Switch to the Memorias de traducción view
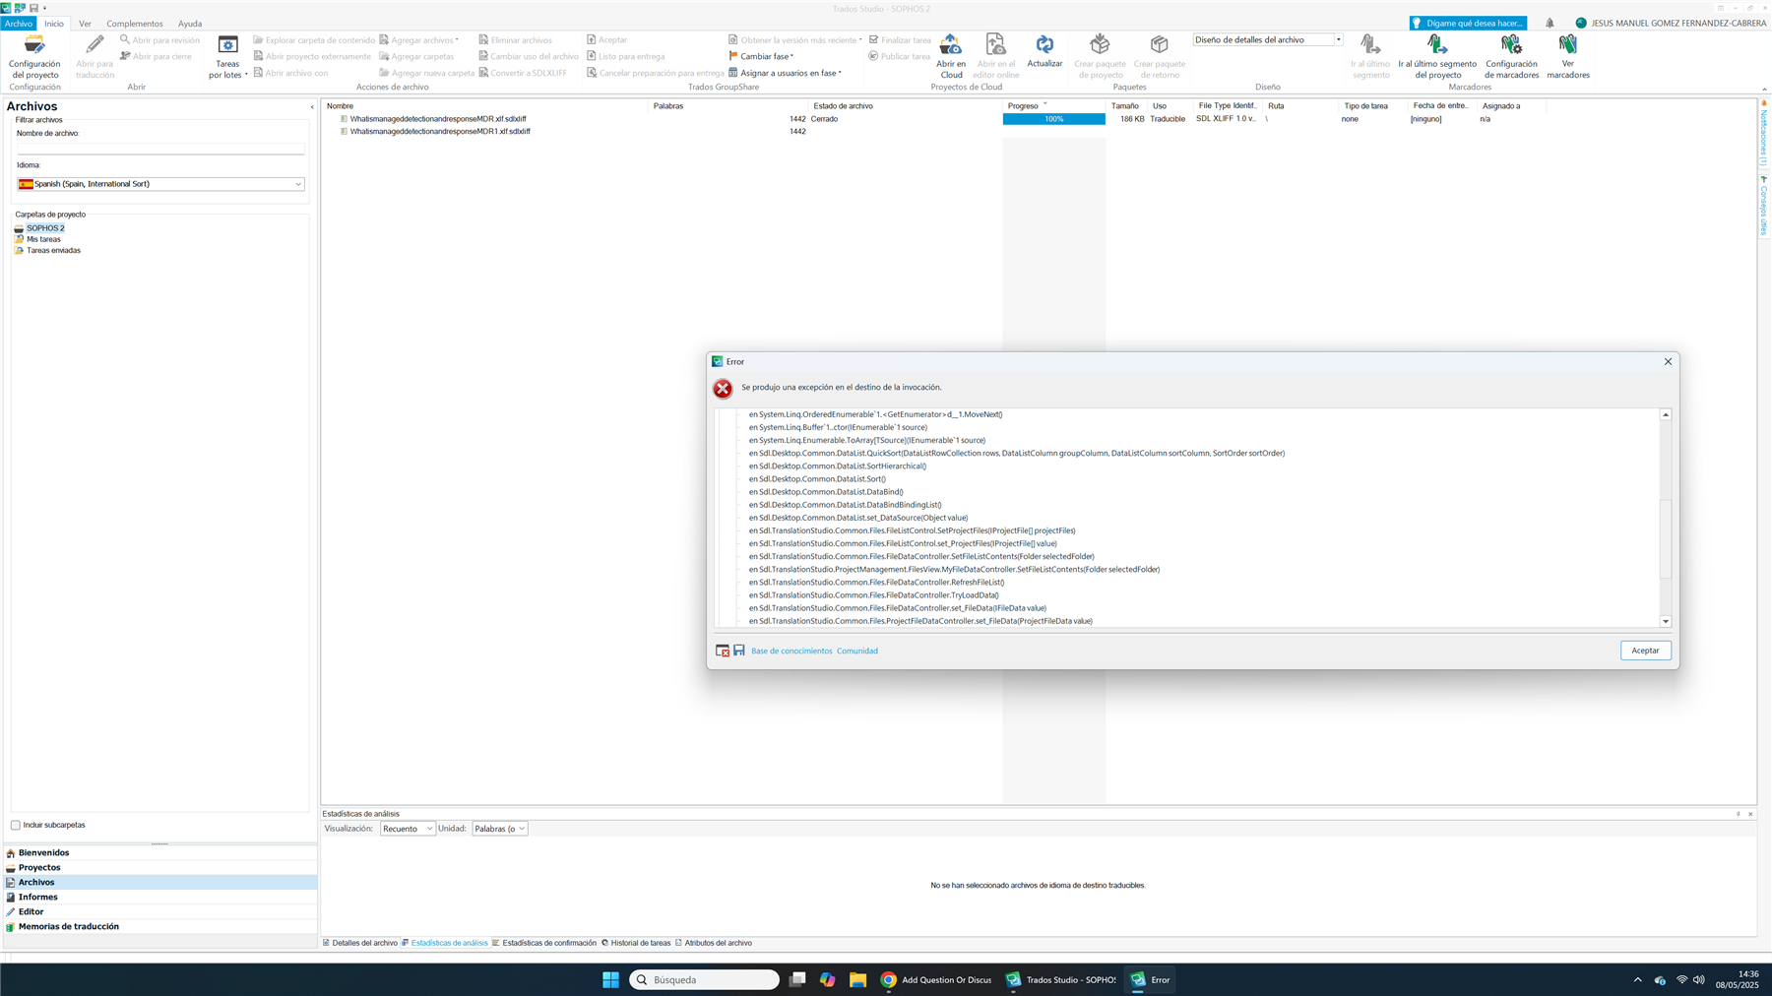The image size is (1772, 996). coord(69,926)
